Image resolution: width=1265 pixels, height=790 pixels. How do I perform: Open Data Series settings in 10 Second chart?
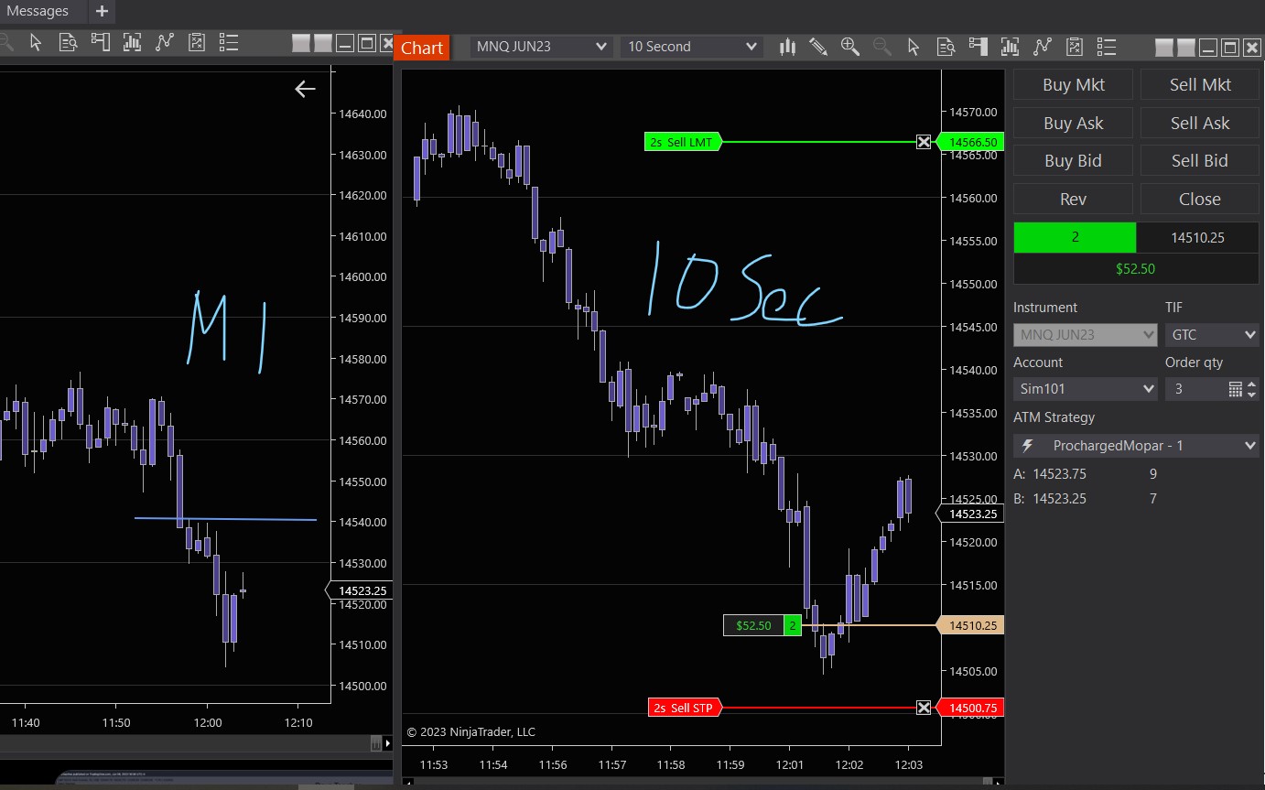pos(1010,47)
